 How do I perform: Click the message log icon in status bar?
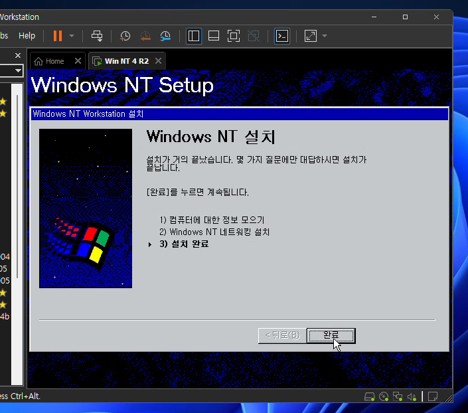(432, 396)
